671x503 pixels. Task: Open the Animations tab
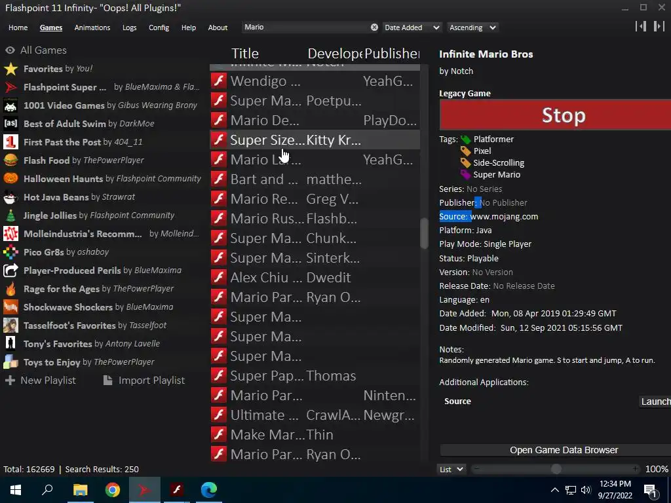[92, 28]
